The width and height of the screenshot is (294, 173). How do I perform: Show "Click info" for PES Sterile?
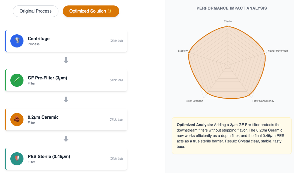click(x=116, y=159)
